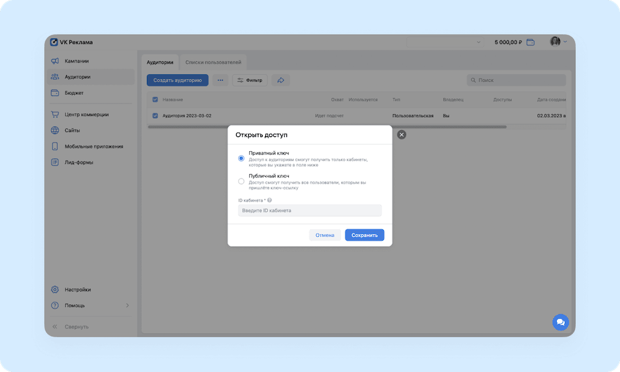Open Бюджет in the sidebar menu
620x372 pixels.
coord(91,93)
